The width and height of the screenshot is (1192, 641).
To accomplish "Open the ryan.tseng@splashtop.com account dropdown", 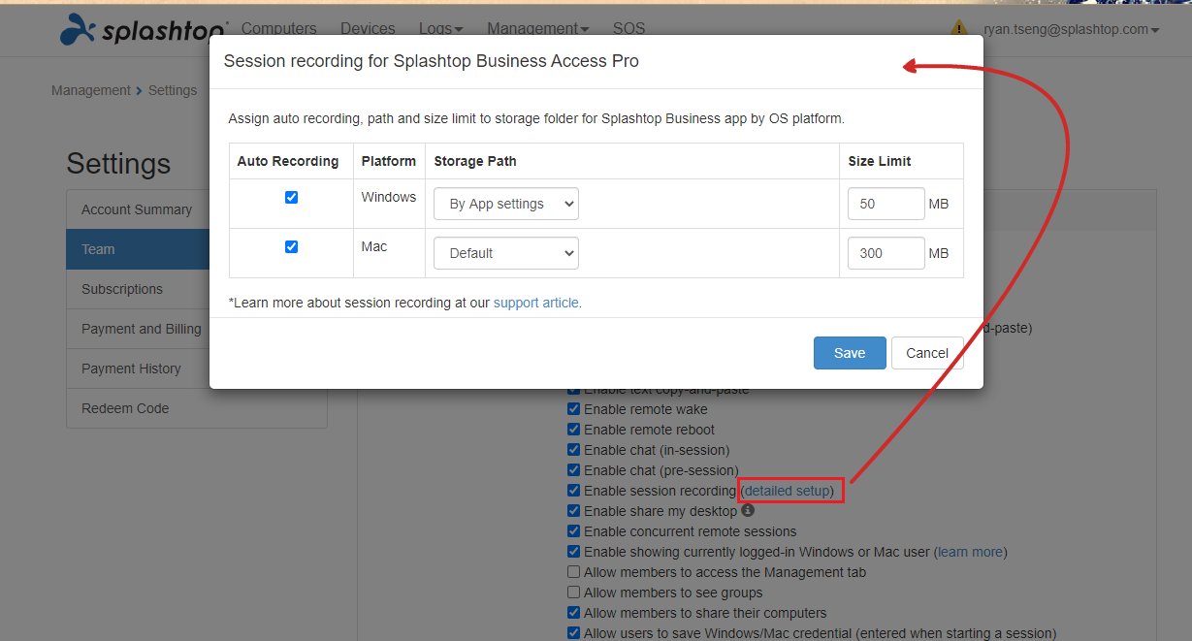I will click(1072, 29).
